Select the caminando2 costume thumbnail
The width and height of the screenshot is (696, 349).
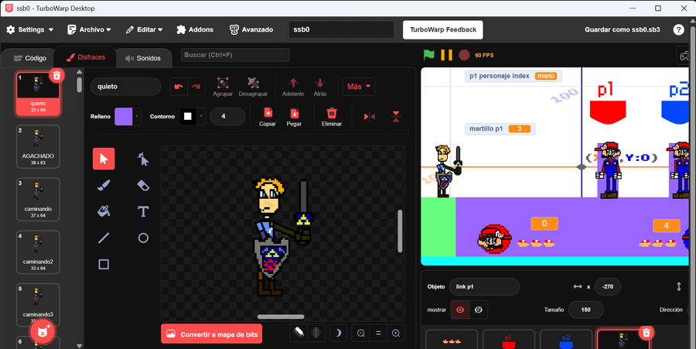point(38,252)
